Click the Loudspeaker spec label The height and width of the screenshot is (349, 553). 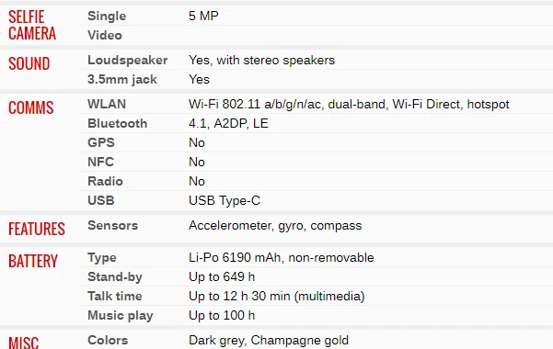click(x=127, y=61)
